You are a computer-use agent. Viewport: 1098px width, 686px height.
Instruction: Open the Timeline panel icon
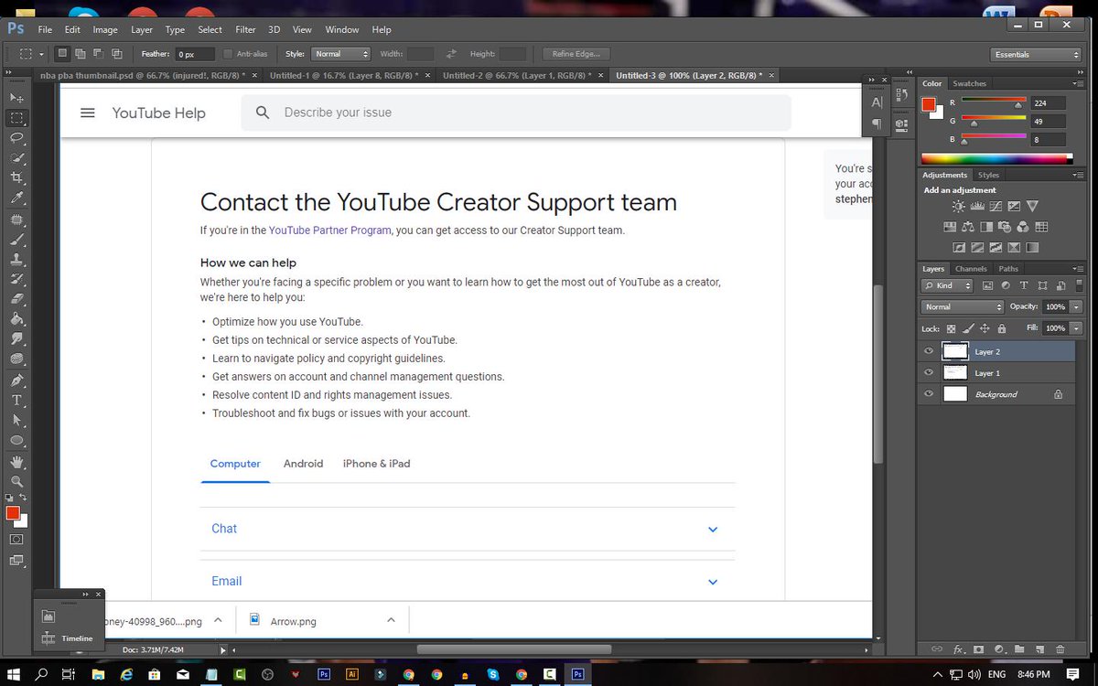coord(48,638)
